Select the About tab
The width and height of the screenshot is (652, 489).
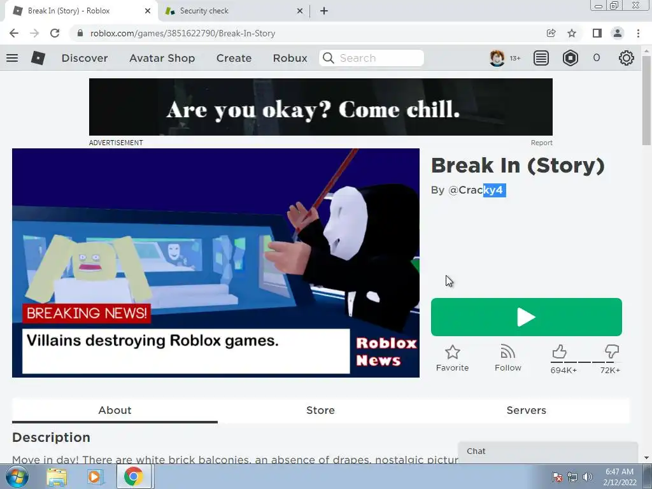115,410
